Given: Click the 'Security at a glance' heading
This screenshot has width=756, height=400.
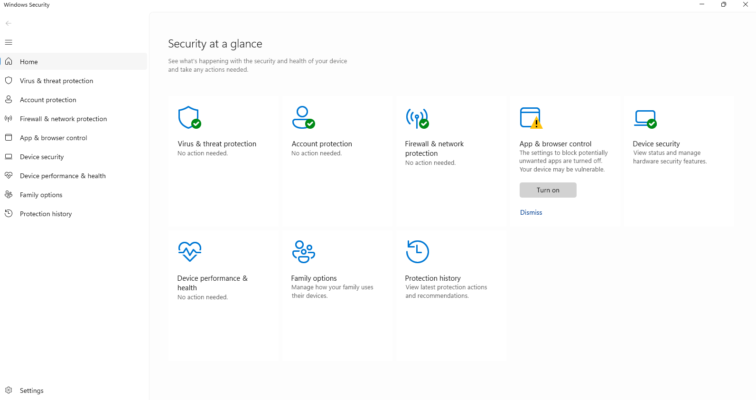Looking at the screenshot, I should coord(215,44).
